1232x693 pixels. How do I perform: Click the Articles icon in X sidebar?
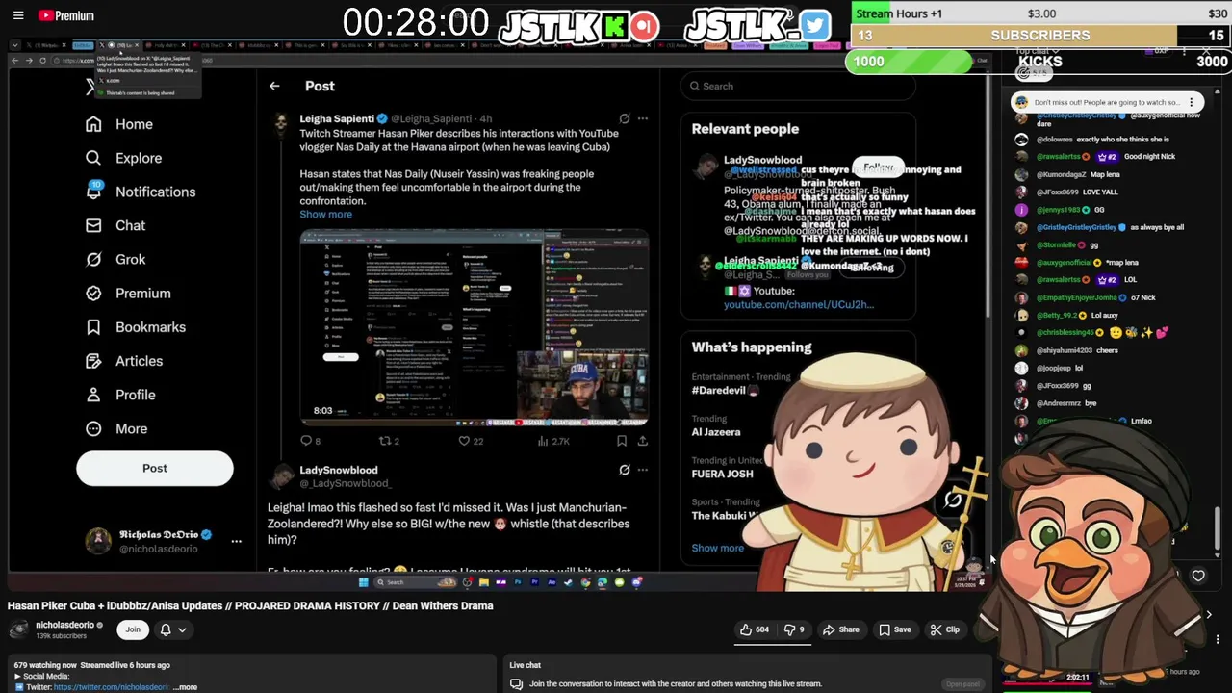[93, 361]
